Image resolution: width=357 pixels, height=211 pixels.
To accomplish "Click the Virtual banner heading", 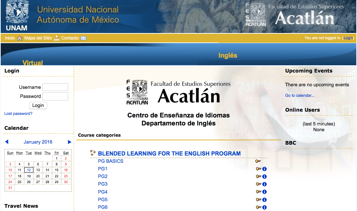I will pos(33,62).
